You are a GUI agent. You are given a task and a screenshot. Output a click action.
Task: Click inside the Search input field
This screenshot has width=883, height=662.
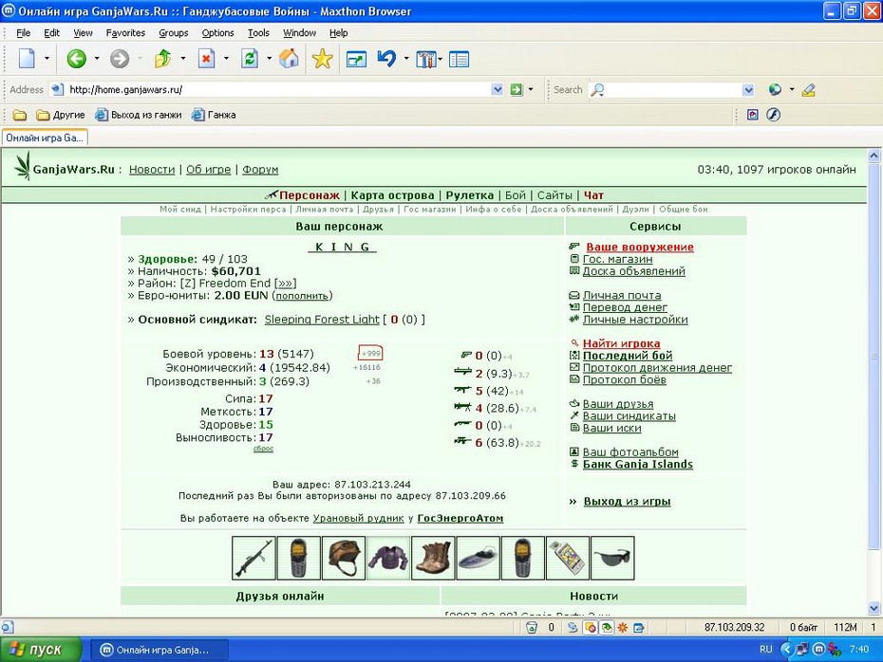[x=673, y=90]
